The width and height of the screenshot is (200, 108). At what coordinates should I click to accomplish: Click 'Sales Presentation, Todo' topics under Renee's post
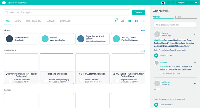[170, 50]
